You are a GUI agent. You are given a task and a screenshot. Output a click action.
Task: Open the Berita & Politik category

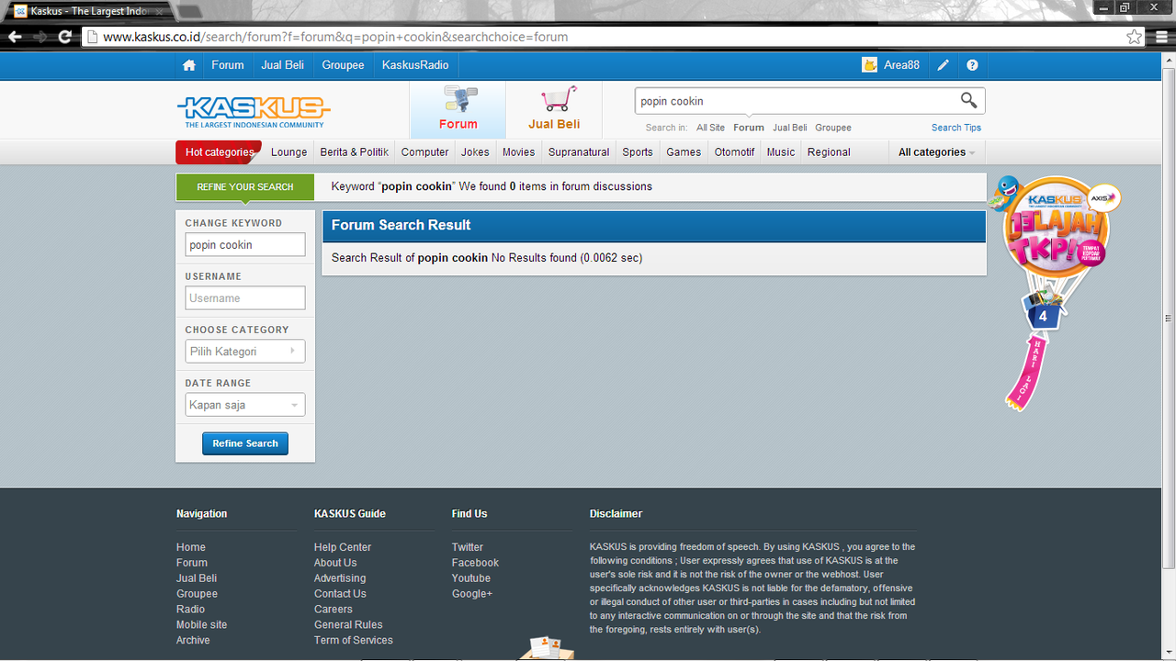tap(354, 152)
